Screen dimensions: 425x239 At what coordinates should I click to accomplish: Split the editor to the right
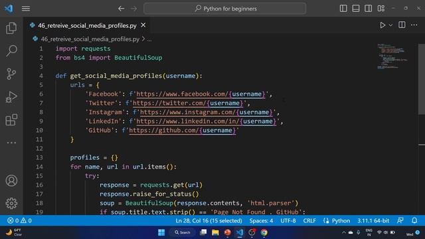pos(402,25)
